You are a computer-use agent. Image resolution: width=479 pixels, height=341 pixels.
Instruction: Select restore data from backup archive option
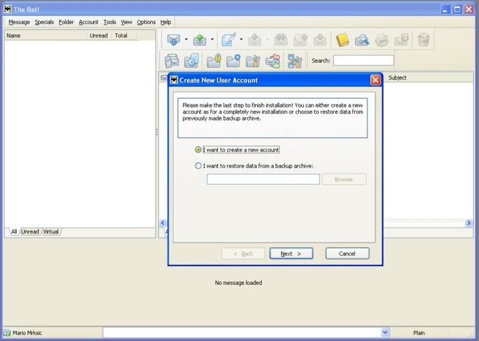tap(198, 166)
